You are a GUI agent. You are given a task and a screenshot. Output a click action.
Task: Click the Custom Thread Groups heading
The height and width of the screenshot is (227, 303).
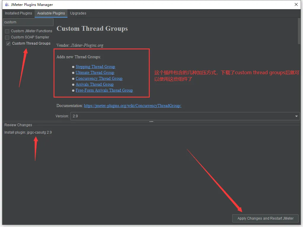[92, 28]
